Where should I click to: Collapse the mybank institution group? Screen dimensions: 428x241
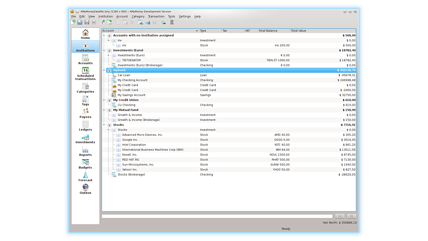(x=104, y=70)
